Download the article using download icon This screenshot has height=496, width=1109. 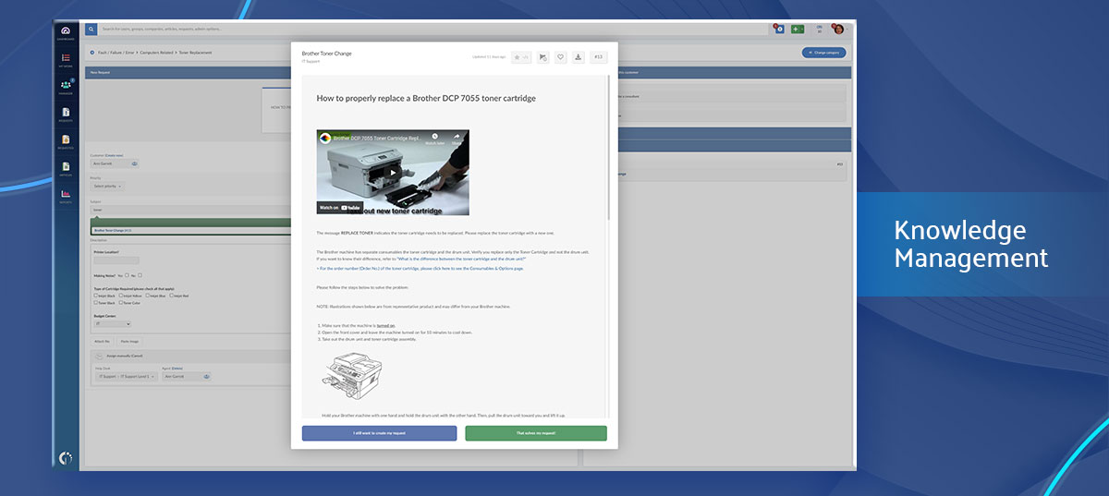click(578, 57)
